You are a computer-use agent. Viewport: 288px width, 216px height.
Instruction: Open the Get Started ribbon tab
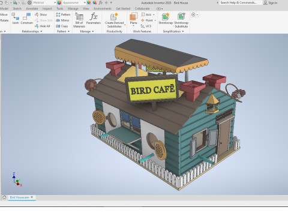(x=123, y=8)
